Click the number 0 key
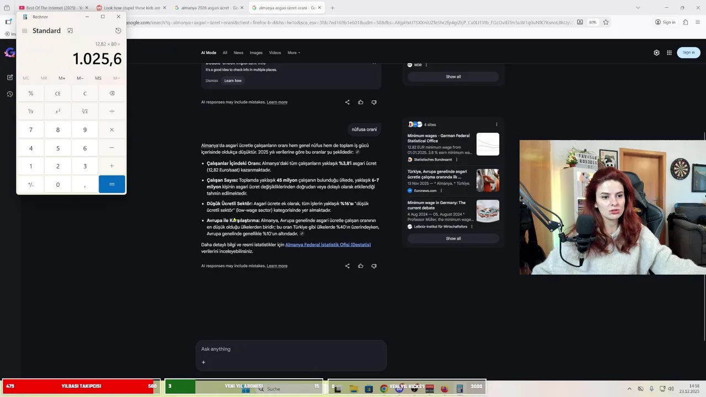The width and height of the screenshot is (706, 397). pyautogui.click(x=58, y=184)
